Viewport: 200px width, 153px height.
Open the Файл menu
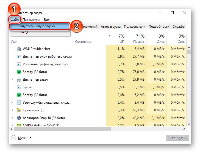[x=15, y=20]
